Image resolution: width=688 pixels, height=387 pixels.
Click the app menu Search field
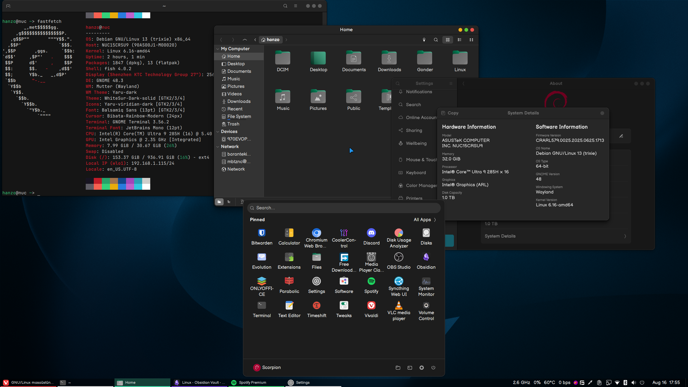coord(344,208)
